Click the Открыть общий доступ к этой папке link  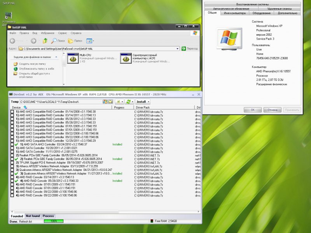click(34, 75)
